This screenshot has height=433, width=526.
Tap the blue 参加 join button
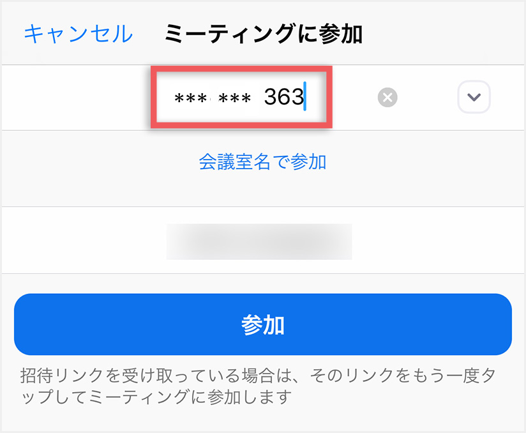click(262, 324)
